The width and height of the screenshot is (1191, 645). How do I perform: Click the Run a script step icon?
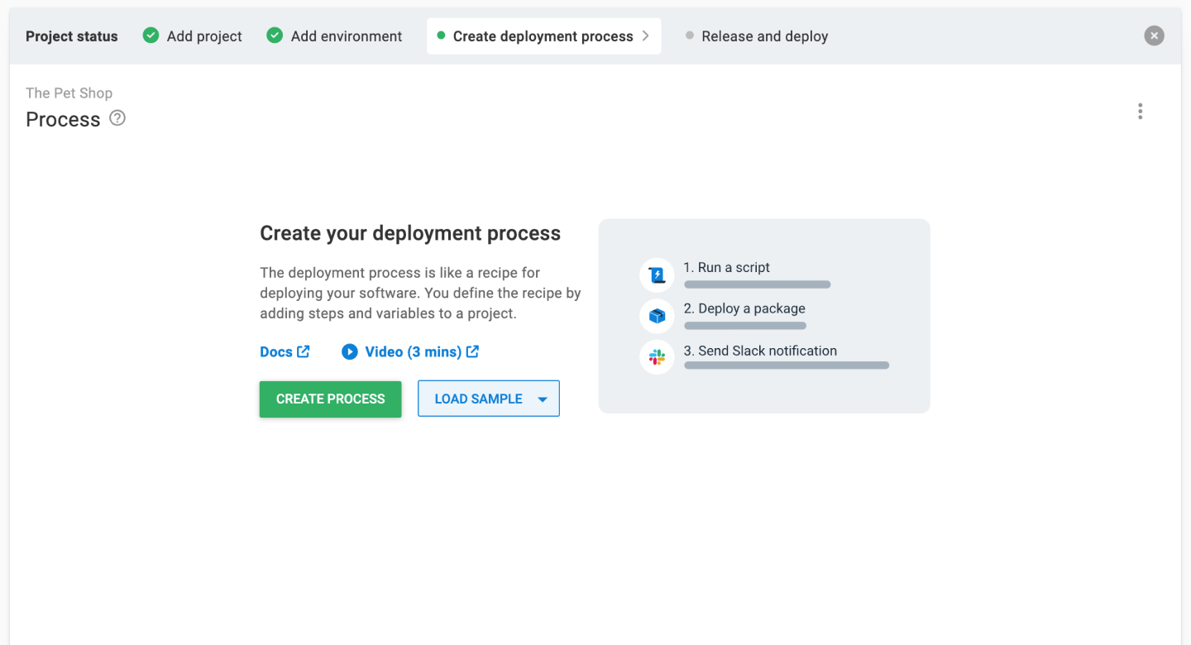pos(656,275)
